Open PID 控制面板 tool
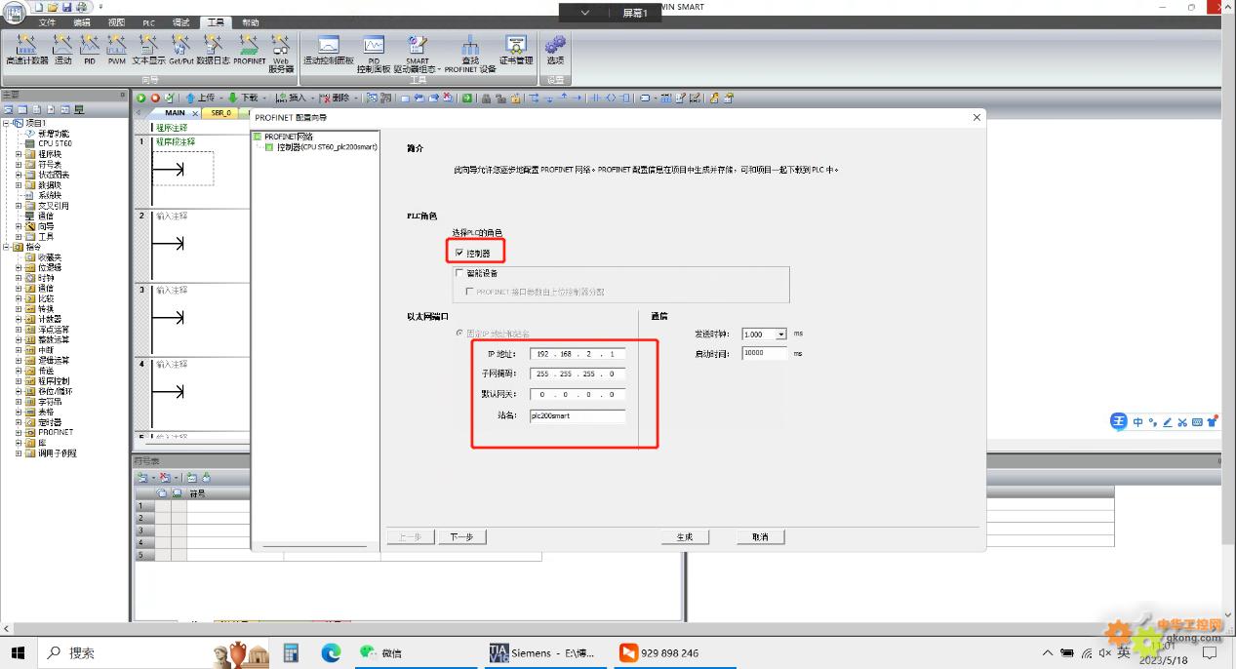This screenshot has width=1236, height=669. click(374, 54)
